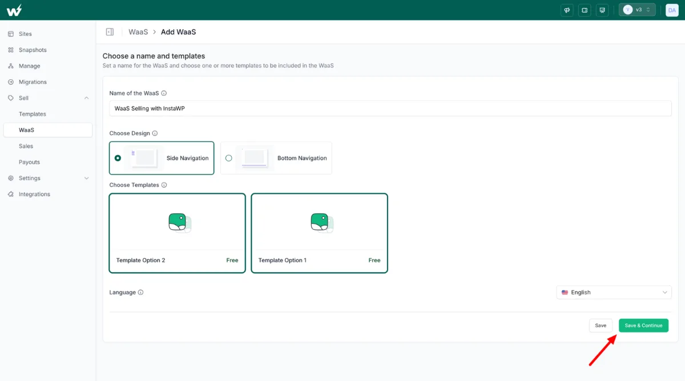Open Templates in the Sell submenu
This screenshot has width=685, height=381.
coord(33,114)
